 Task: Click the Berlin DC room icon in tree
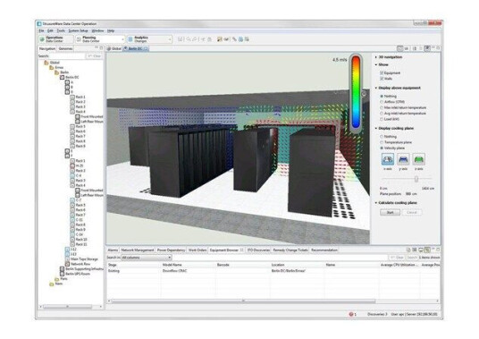[x=62, y=77]
